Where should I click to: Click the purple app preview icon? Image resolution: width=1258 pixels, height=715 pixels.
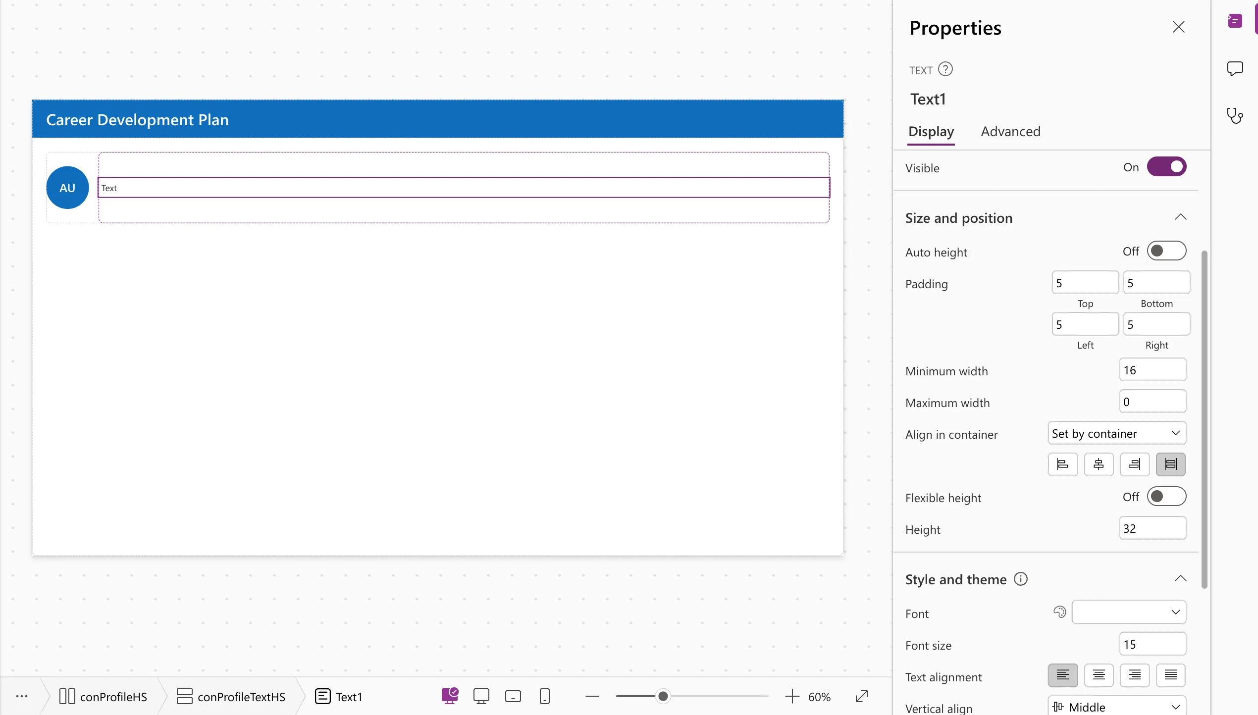(x=450, y=696)
